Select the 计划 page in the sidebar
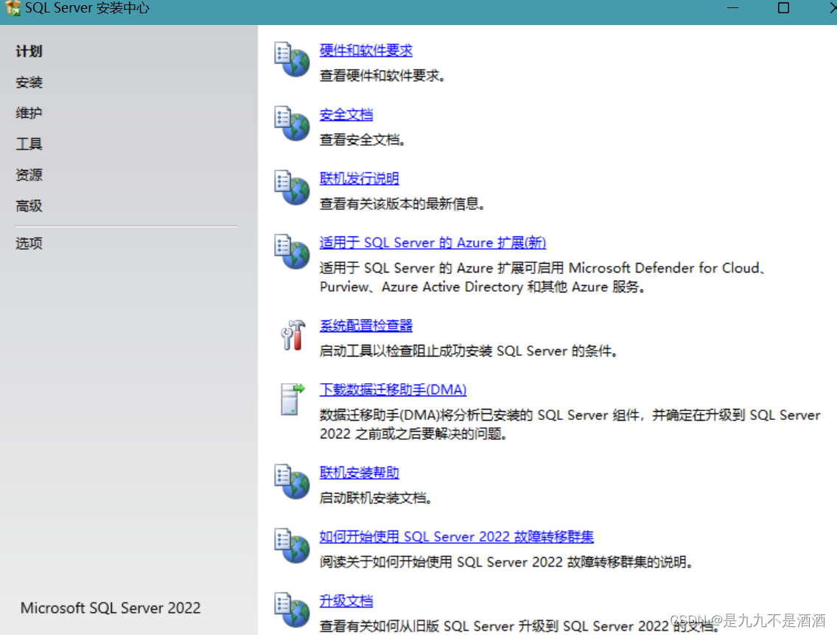Image resolution: width=837 pixels, height=635 pixels. pos(29,52)
